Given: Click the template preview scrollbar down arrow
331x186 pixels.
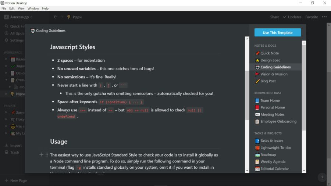Looking at the screenshot, I should (247, 171).
